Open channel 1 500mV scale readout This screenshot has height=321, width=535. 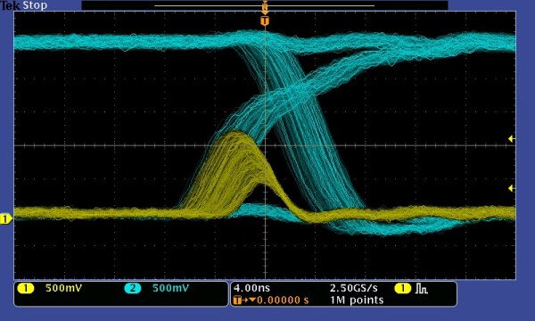(x=64, y=289)
